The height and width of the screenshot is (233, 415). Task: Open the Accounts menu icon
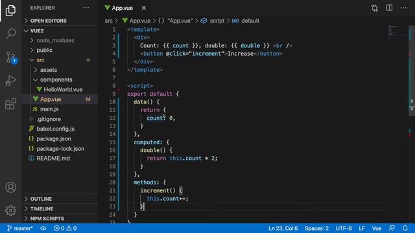[10, 187]
